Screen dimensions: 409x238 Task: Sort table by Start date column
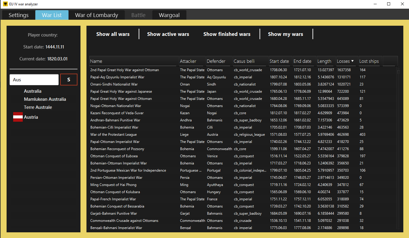tap(281, 61)
